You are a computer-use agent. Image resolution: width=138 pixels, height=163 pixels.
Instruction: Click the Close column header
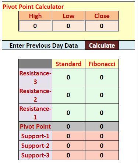[x=102, y=16]
